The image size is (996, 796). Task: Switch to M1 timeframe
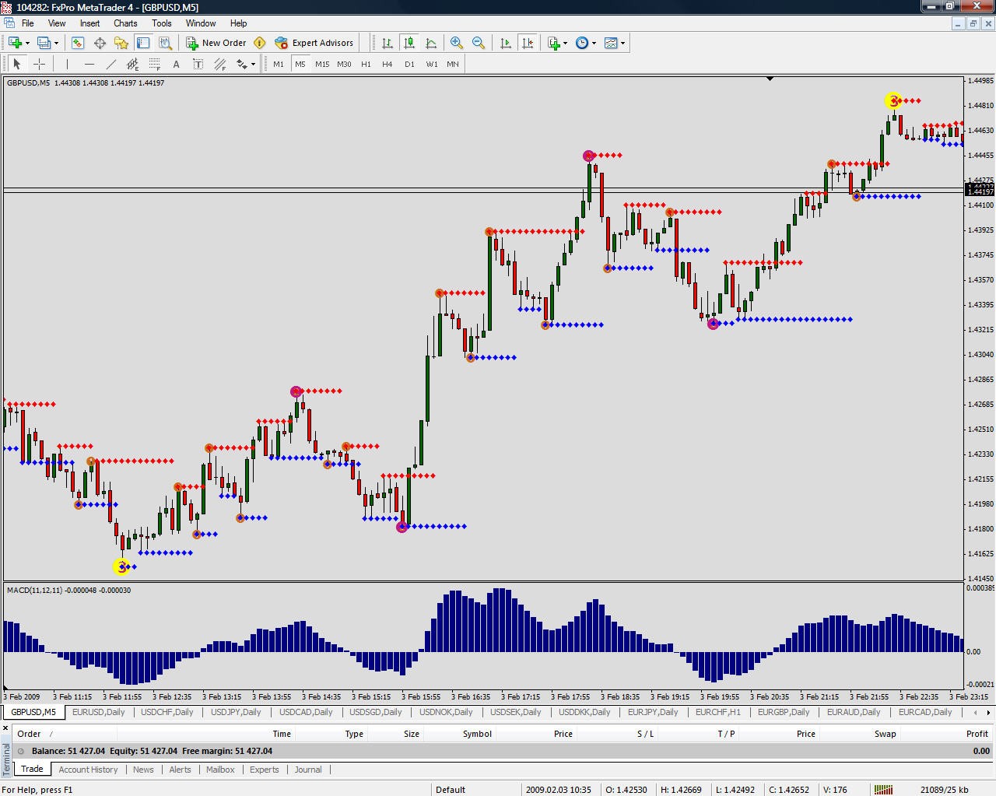pos(279,64)
